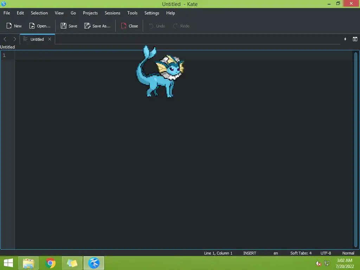
Task: Click Kate icon in taskbar
Action: [94, 263]
